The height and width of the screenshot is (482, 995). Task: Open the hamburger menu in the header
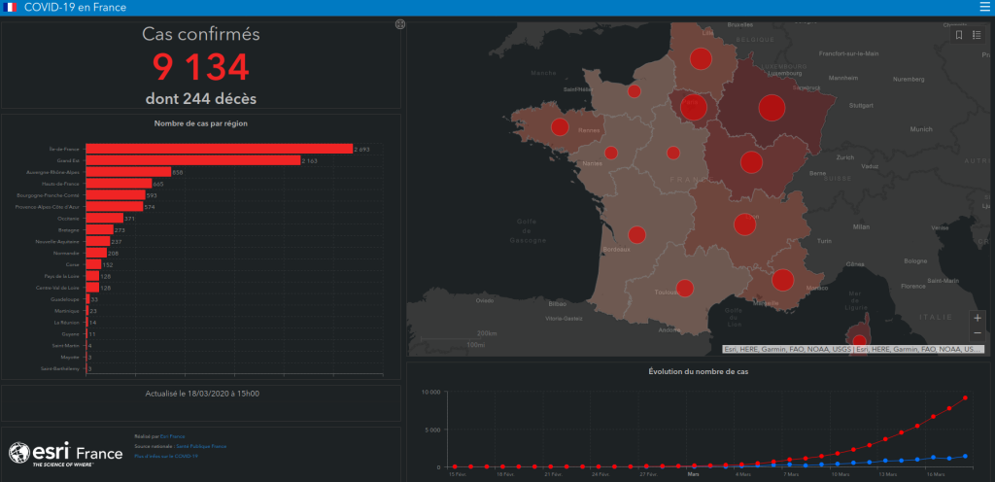pyautogui.click(x=984, y=8)
